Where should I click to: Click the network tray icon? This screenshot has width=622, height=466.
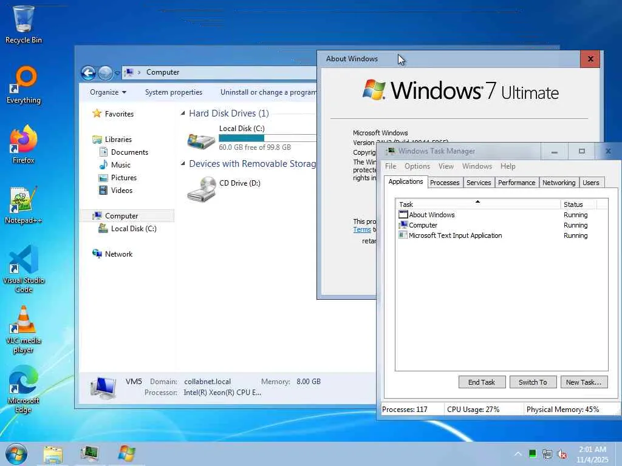(547, 454)
